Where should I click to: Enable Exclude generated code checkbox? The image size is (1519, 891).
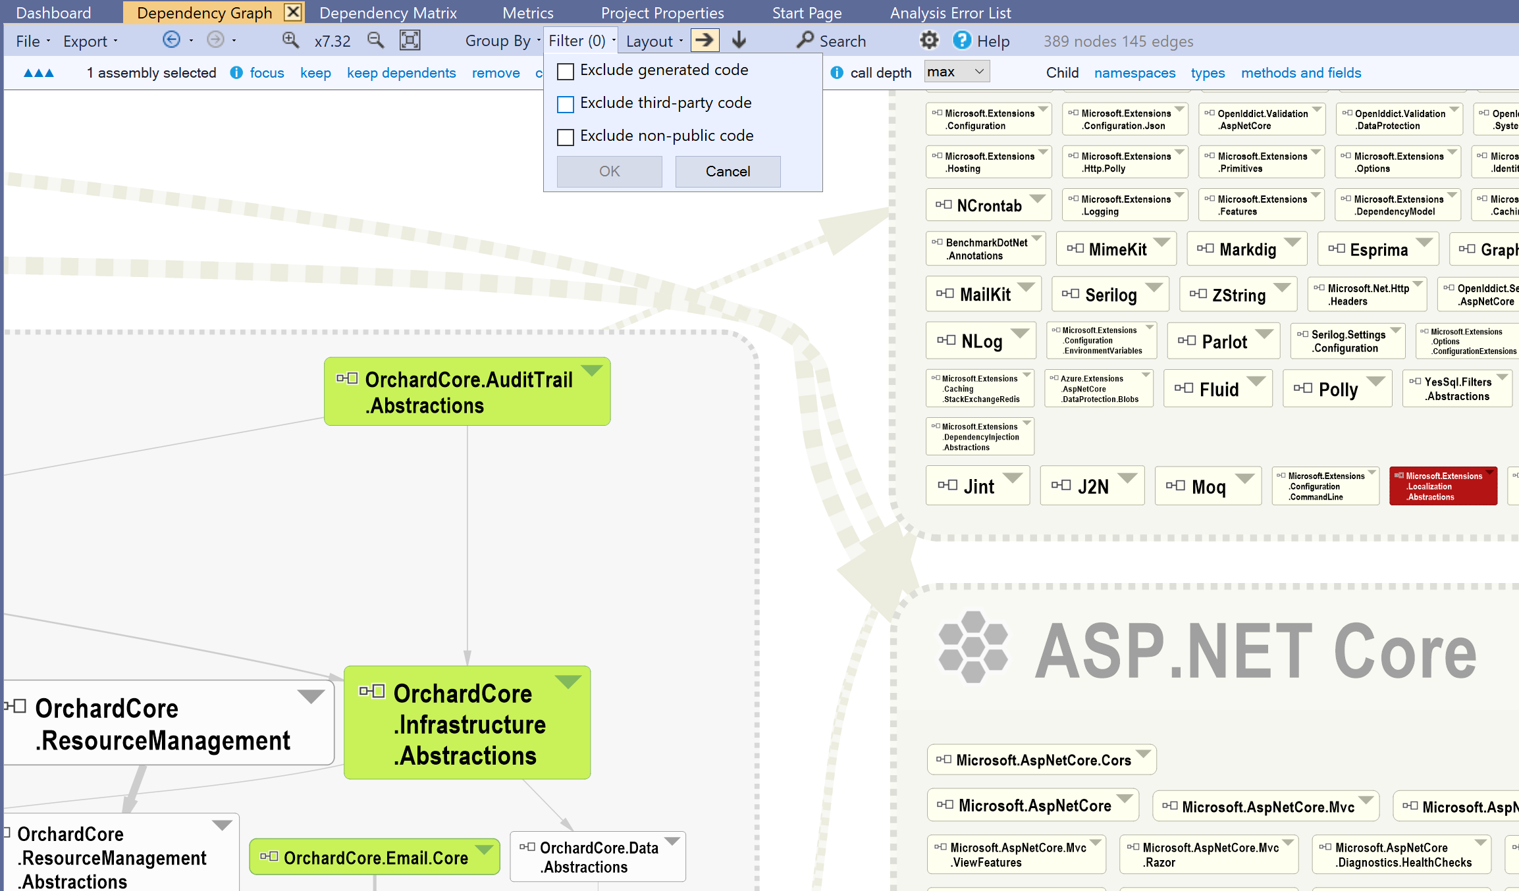click(x=566, y=71)
